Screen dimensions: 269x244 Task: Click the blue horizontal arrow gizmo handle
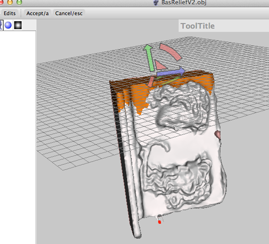(x=171, y=72)
